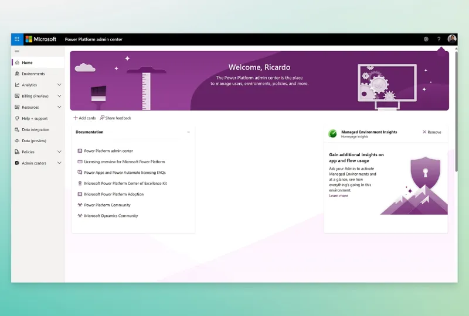Expand the Resources section chevron
The height and width of the screenshot is (316, 469).
tap(59, 107)
